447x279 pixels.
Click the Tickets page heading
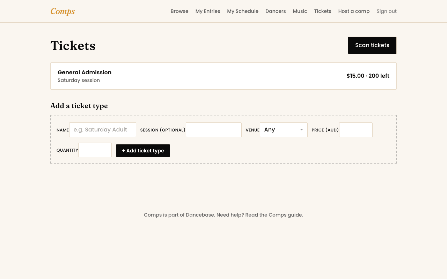(x=73, y=46)
